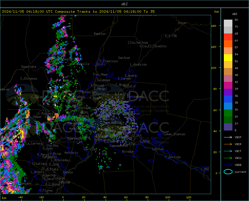Image resolution: width=249 pixels, height=201 pixels.
Task: Click the 'Mirador' map label
Action: (128, 152)
